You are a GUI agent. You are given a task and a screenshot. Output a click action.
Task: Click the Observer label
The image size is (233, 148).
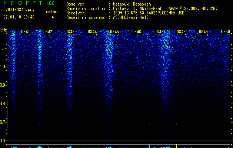pos(75,4)
